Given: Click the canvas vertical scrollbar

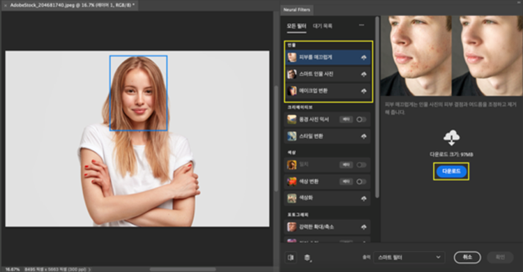Looking at the screenshot, I should click(276, 139).
